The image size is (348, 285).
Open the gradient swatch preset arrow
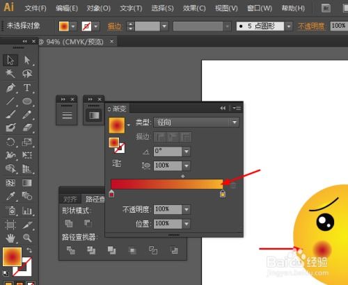(129, 125)
